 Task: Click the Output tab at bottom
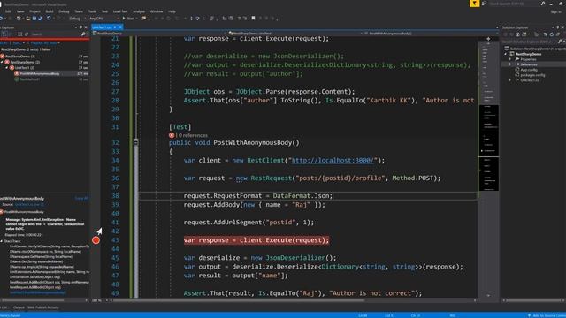[x=19, y=307]
